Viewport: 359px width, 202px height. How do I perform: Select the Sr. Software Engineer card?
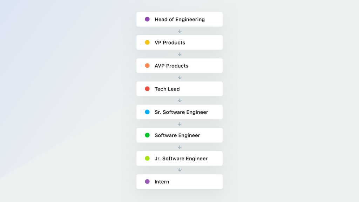pos(179,112)
